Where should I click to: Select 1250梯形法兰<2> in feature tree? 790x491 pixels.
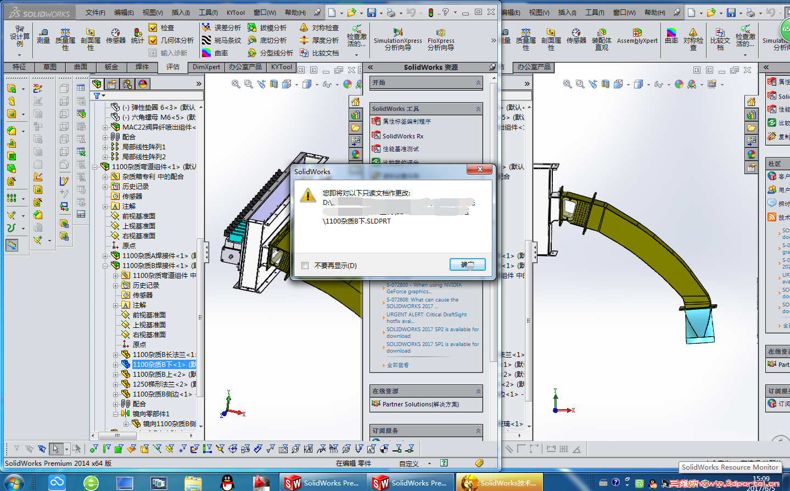[x=164, y=384]
